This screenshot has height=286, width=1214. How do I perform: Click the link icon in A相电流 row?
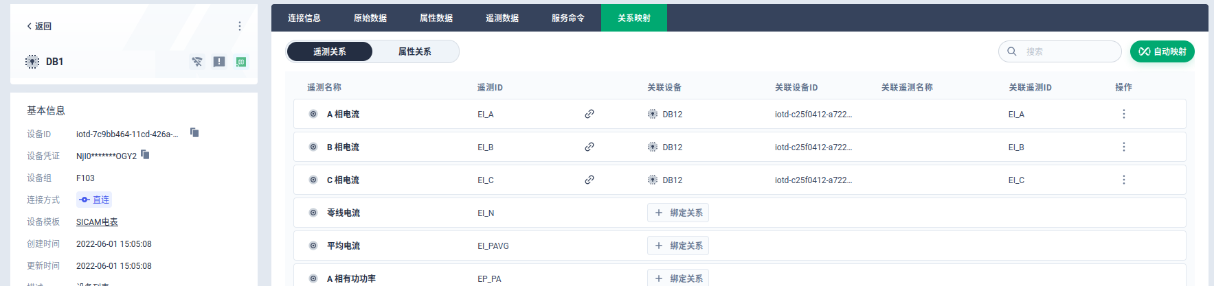point(589,114)
